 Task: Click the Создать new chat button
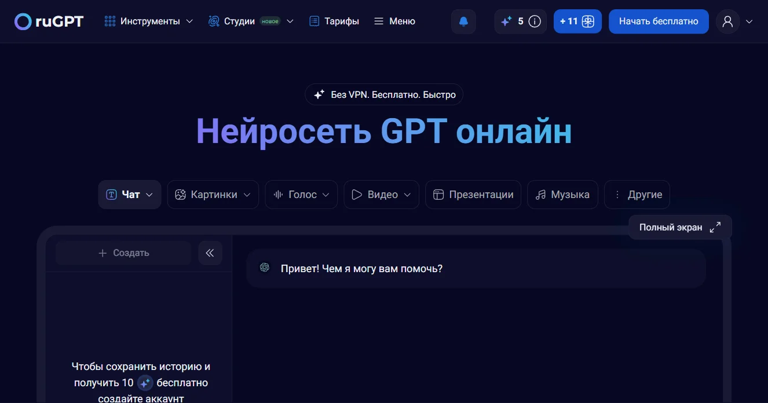tap(123, 253)
